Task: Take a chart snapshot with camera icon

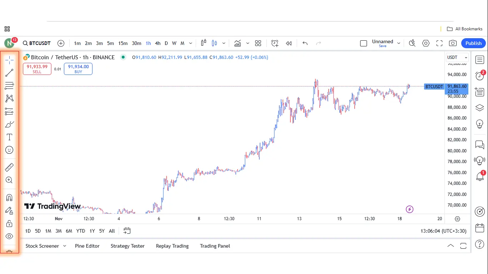Action: pos(453,43)
